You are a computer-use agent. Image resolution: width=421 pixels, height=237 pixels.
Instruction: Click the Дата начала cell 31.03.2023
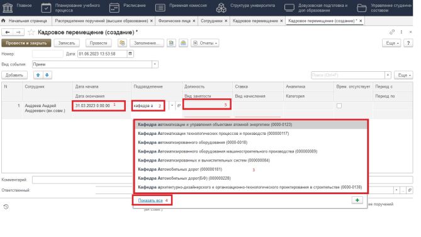click(99, 106)
